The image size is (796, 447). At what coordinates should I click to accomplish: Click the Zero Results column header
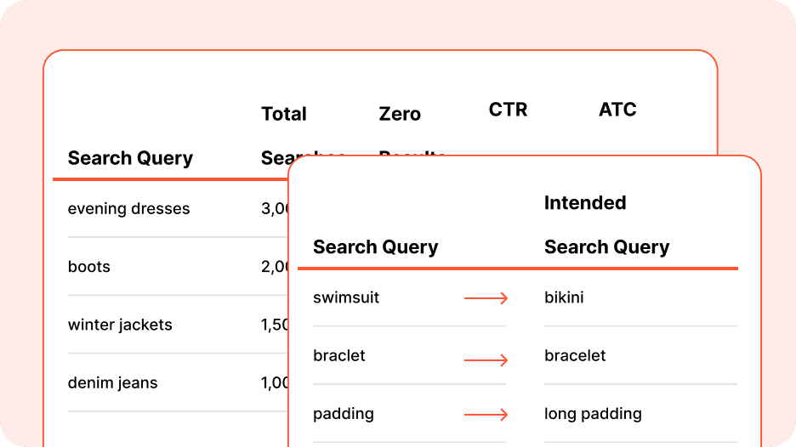click(400, 115)
